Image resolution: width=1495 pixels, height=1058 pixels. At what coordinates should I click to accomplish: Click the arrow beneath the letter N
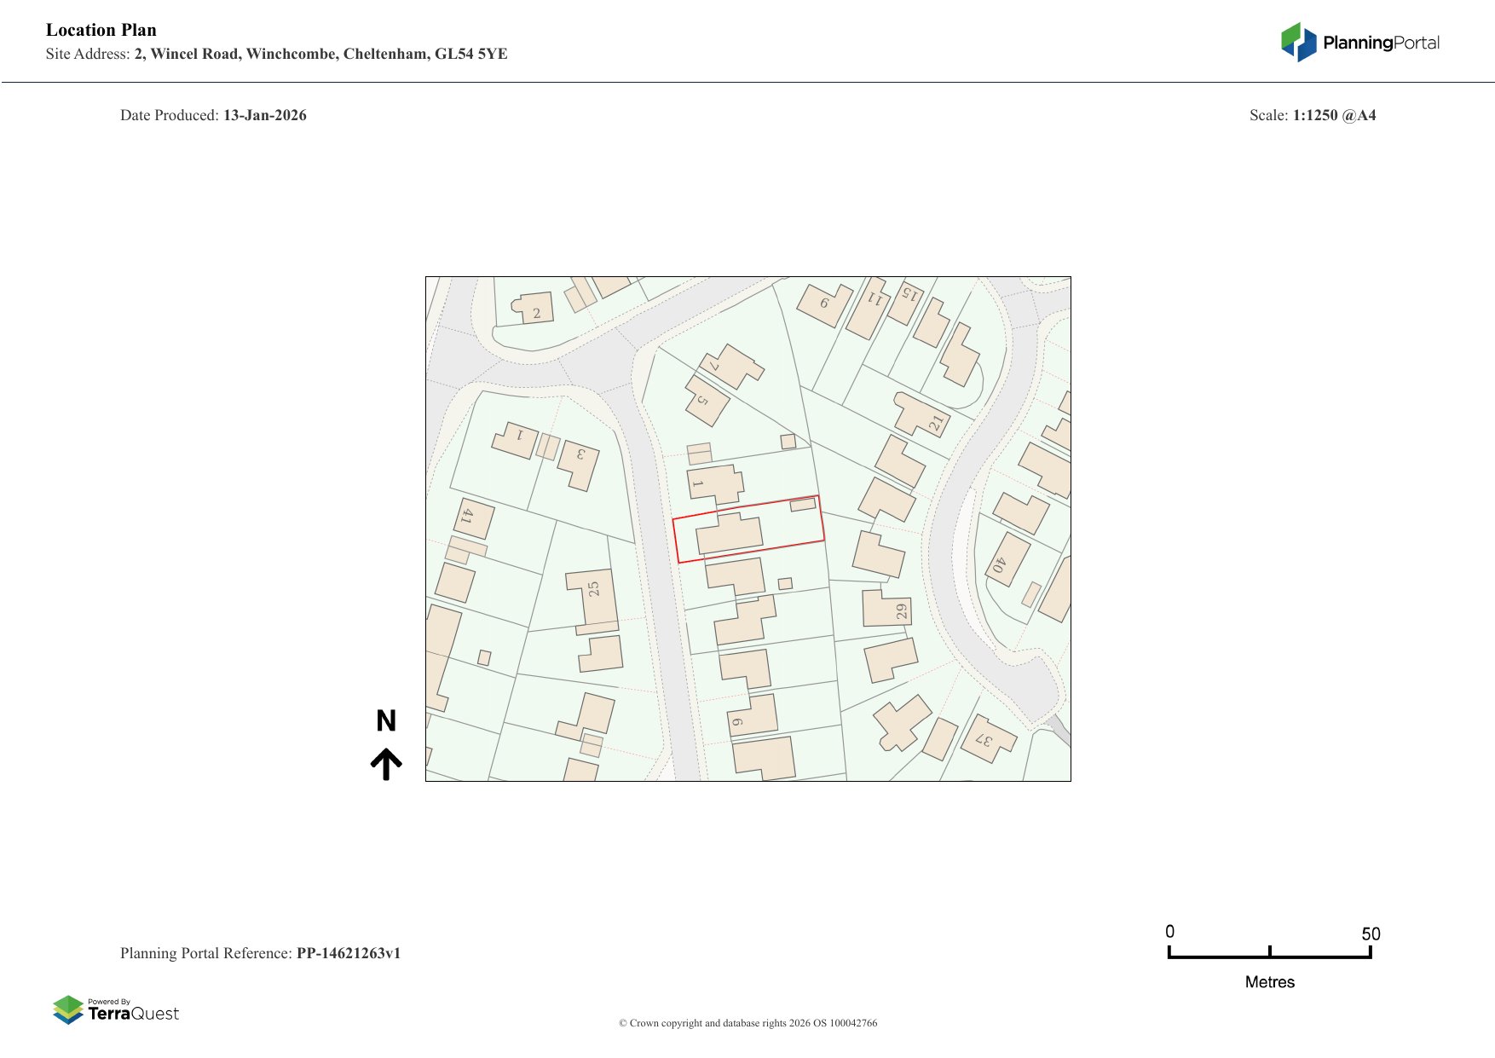click(x=388, y=765)
